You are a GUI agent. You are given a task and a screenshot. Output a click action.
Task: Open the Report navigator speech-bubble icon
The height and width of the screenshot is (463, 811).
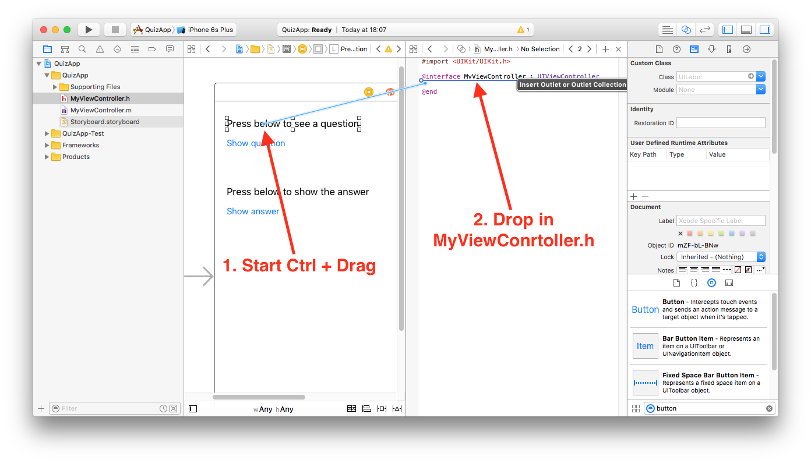click(x=170, y=49)
